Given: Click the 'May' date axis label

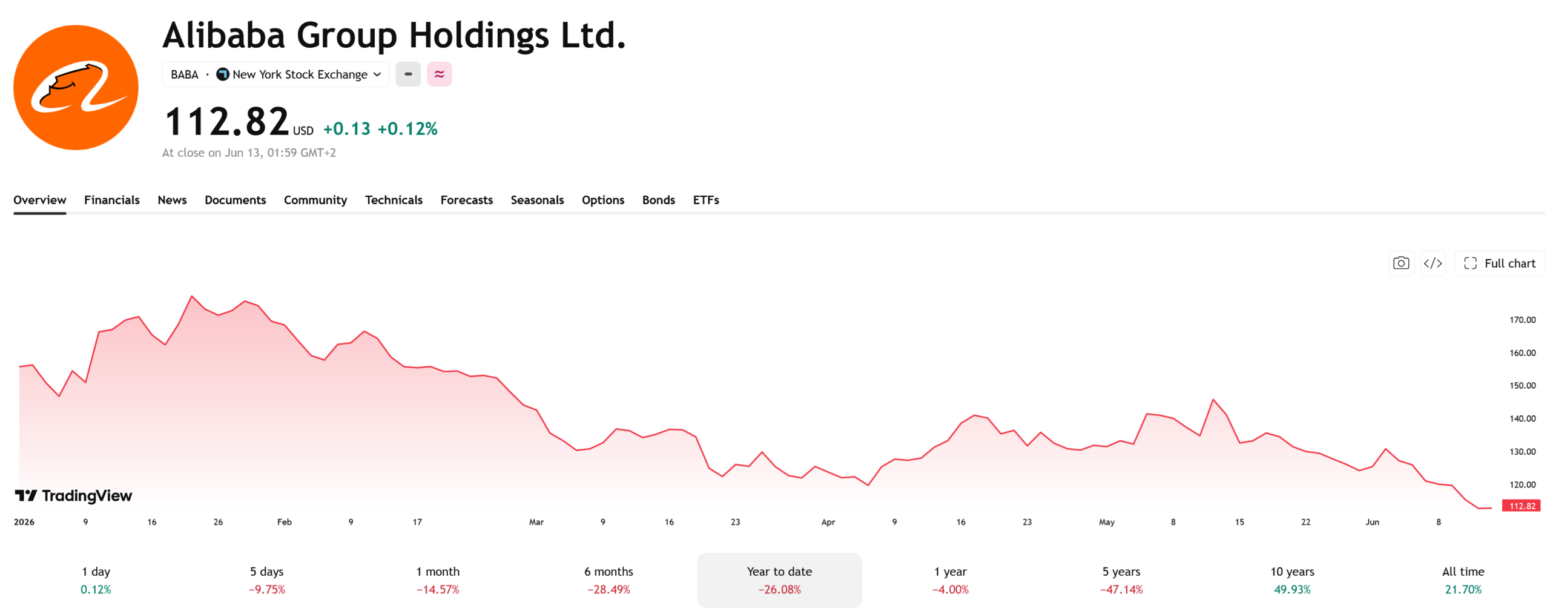Looking at the screenshot, I should (1107, 522).
